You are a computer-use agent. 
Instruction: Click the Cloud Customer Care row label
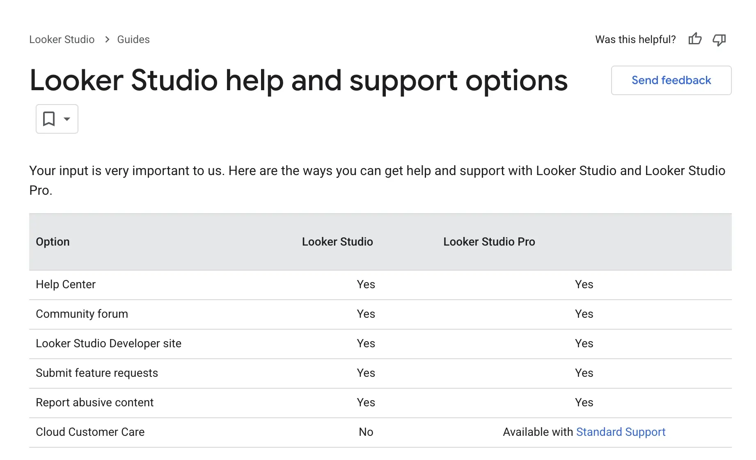click(x=90, y=432)
